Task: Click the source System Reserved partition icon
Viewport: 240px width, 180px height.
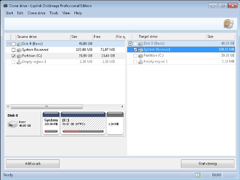Action: coord(19,50)
